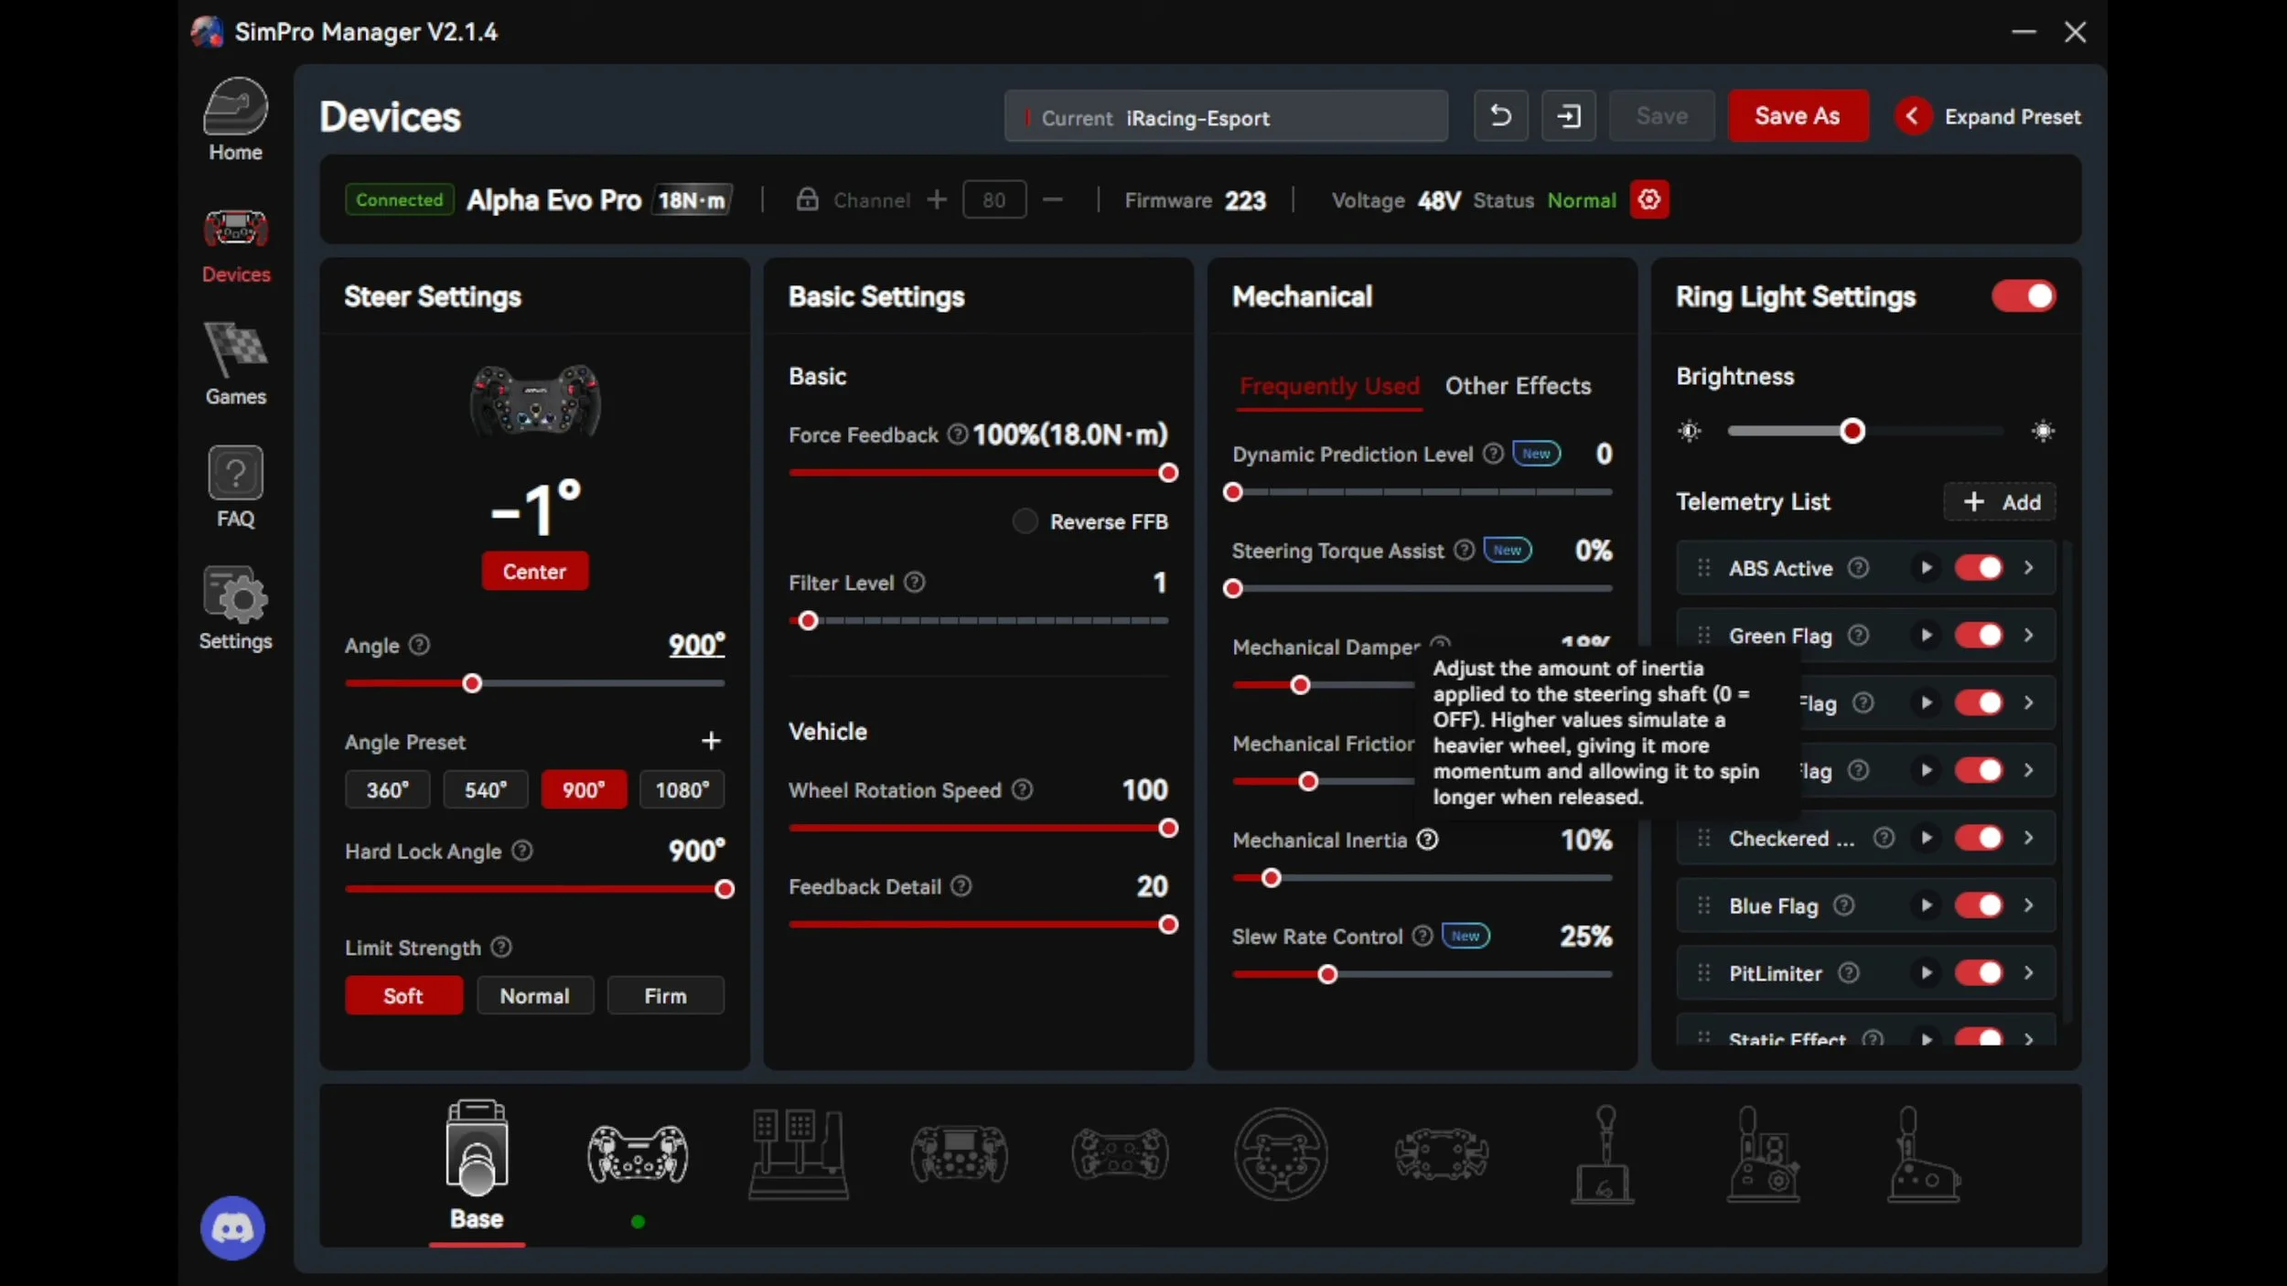Open the Games section in sidebar

point(235,364)
